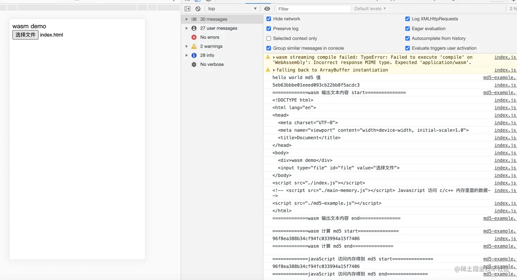Click the meta name="viewport" log line
Screen dimensions: 517x280
tap(373, 130)
